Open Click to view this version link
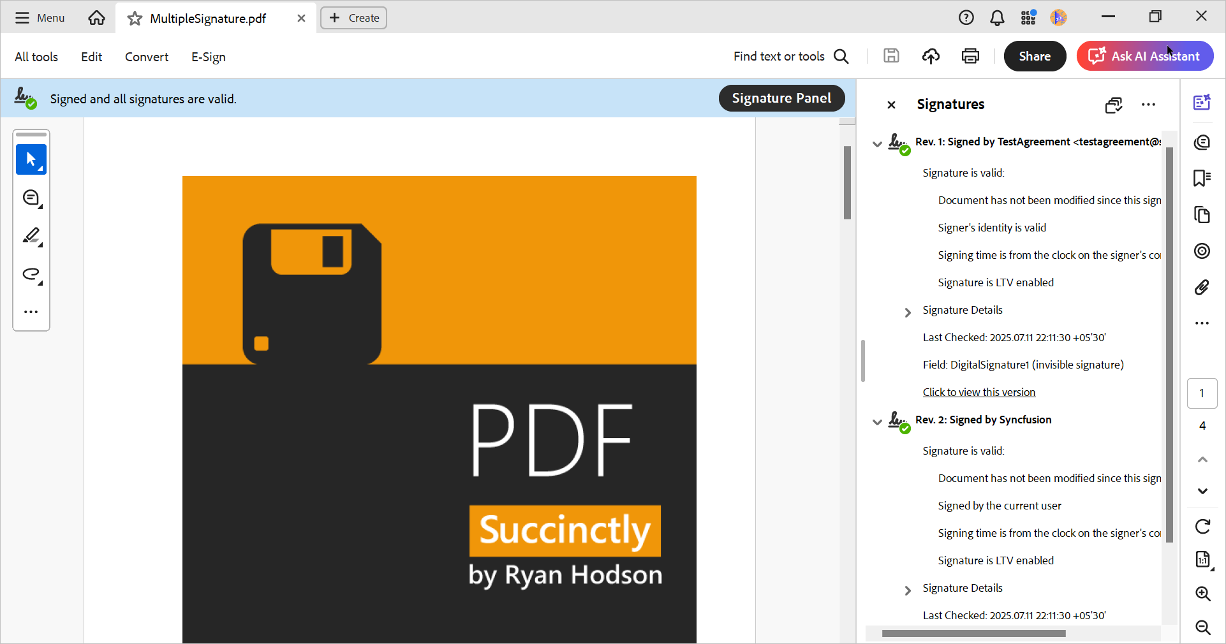The width and height of the screenshot is (1226, 644). 979,392
